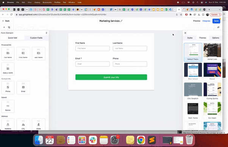Bookmark this page with the star icon

tap(181, 14)
